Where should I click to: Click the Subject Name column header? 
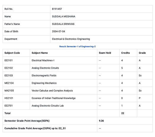[x=40, y=53]
